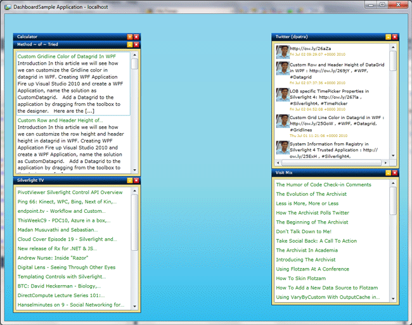The image size is (412, 325).
Task: Open BTC: David Heckerman - Biology item
Action: coord(59,286)
